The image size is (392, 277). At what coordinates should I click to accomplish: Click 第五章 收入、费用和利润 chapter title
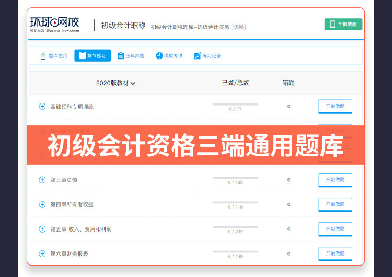pos(81,229)
